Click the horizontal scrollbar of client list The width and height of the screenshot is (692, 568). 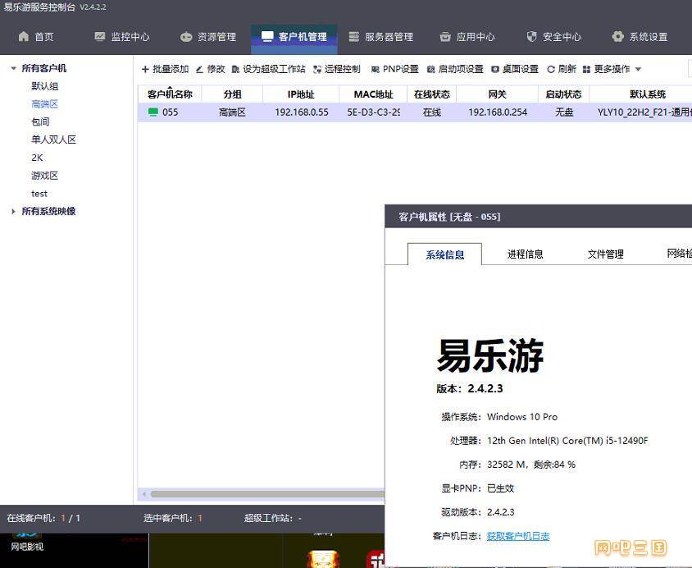(267, 494)
